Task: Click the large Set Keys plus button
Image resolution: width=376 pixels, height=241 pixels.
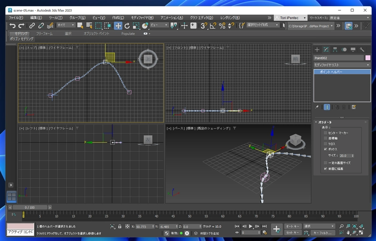Action: [x=276, y=229]
